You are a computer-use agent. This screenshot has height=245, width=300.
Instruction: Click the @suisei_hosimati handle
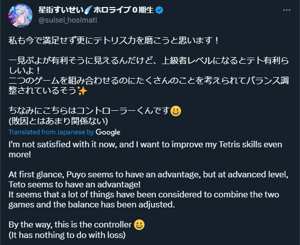coord(67,20)
